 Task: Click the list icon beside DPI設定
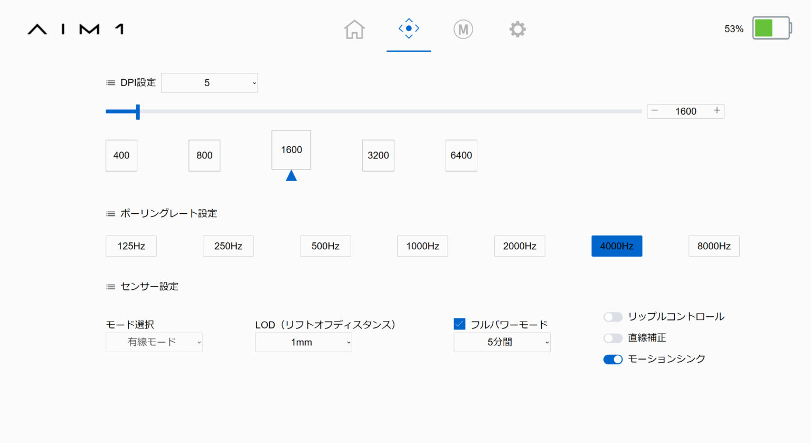click(x=110, y=82)
